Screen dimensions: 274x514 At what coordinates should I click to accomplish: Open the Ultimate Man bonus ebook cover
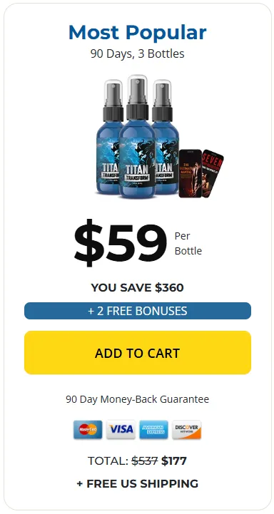(x=190, y=173)
